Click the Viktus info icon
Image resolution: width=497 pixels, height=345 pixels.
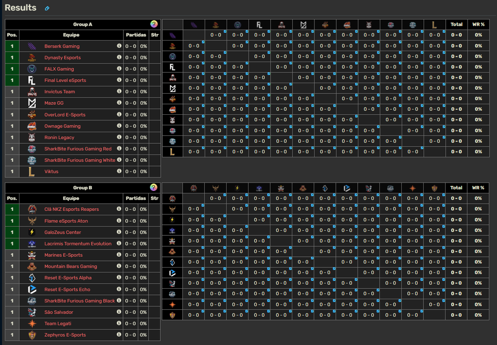(x=119, y=171)
